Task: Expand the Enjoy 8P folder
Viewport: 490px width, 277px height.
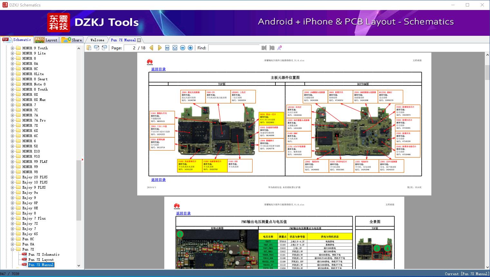Action: 13,203
